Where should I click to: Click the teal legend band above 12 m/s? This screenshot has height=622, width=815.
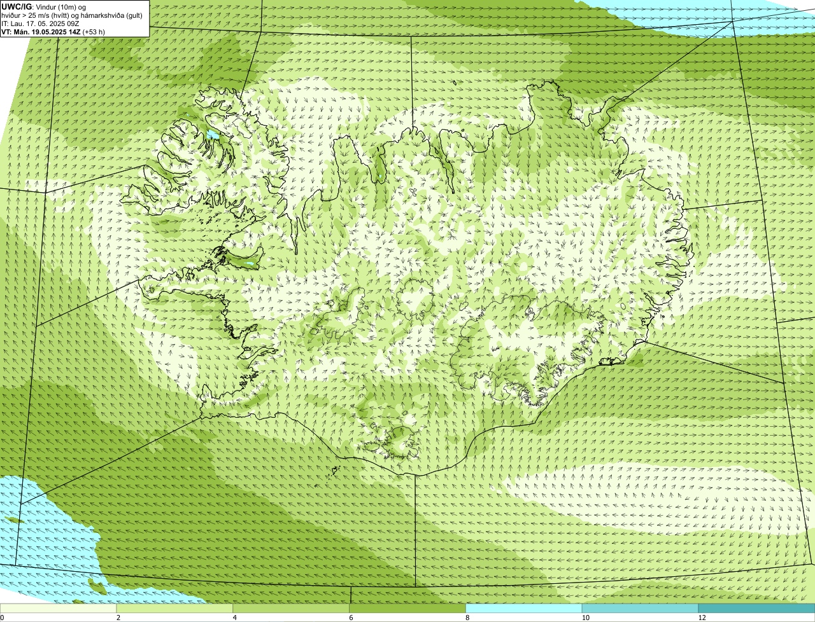757,609
